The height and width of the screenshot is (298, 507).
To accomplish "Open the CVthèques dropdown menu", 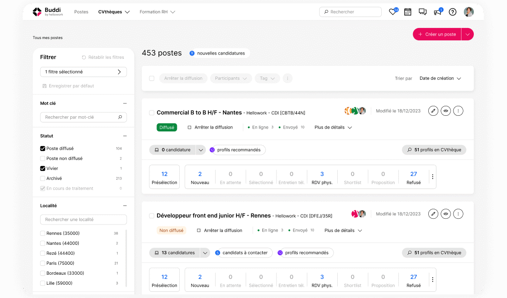I will (114, 11).
